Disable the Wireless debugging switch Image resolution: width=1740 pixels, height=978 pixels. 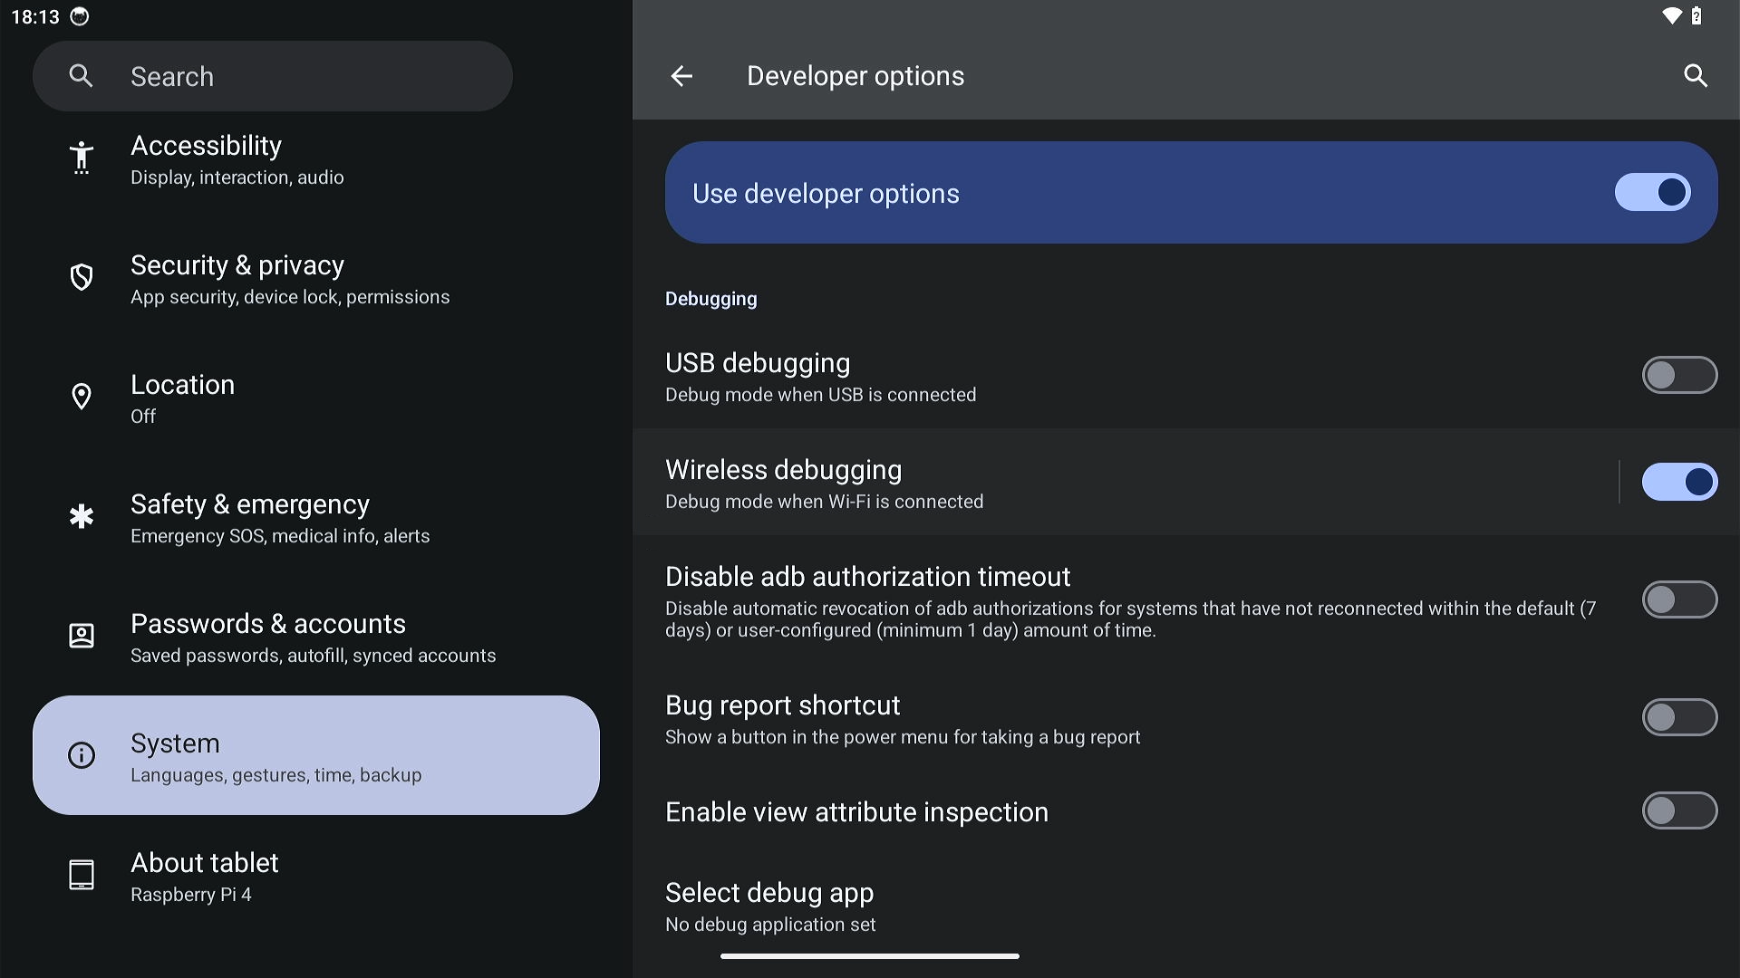coord(1679,482)
